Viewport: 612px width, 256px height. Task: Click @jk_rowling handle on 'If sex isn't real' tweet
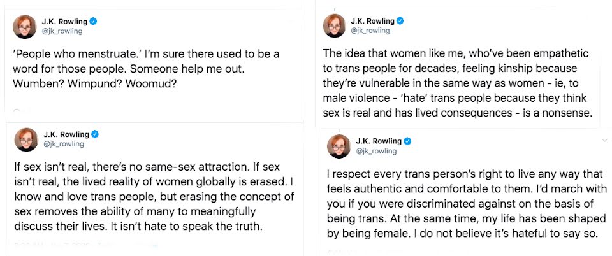click(x=64, y=144)
